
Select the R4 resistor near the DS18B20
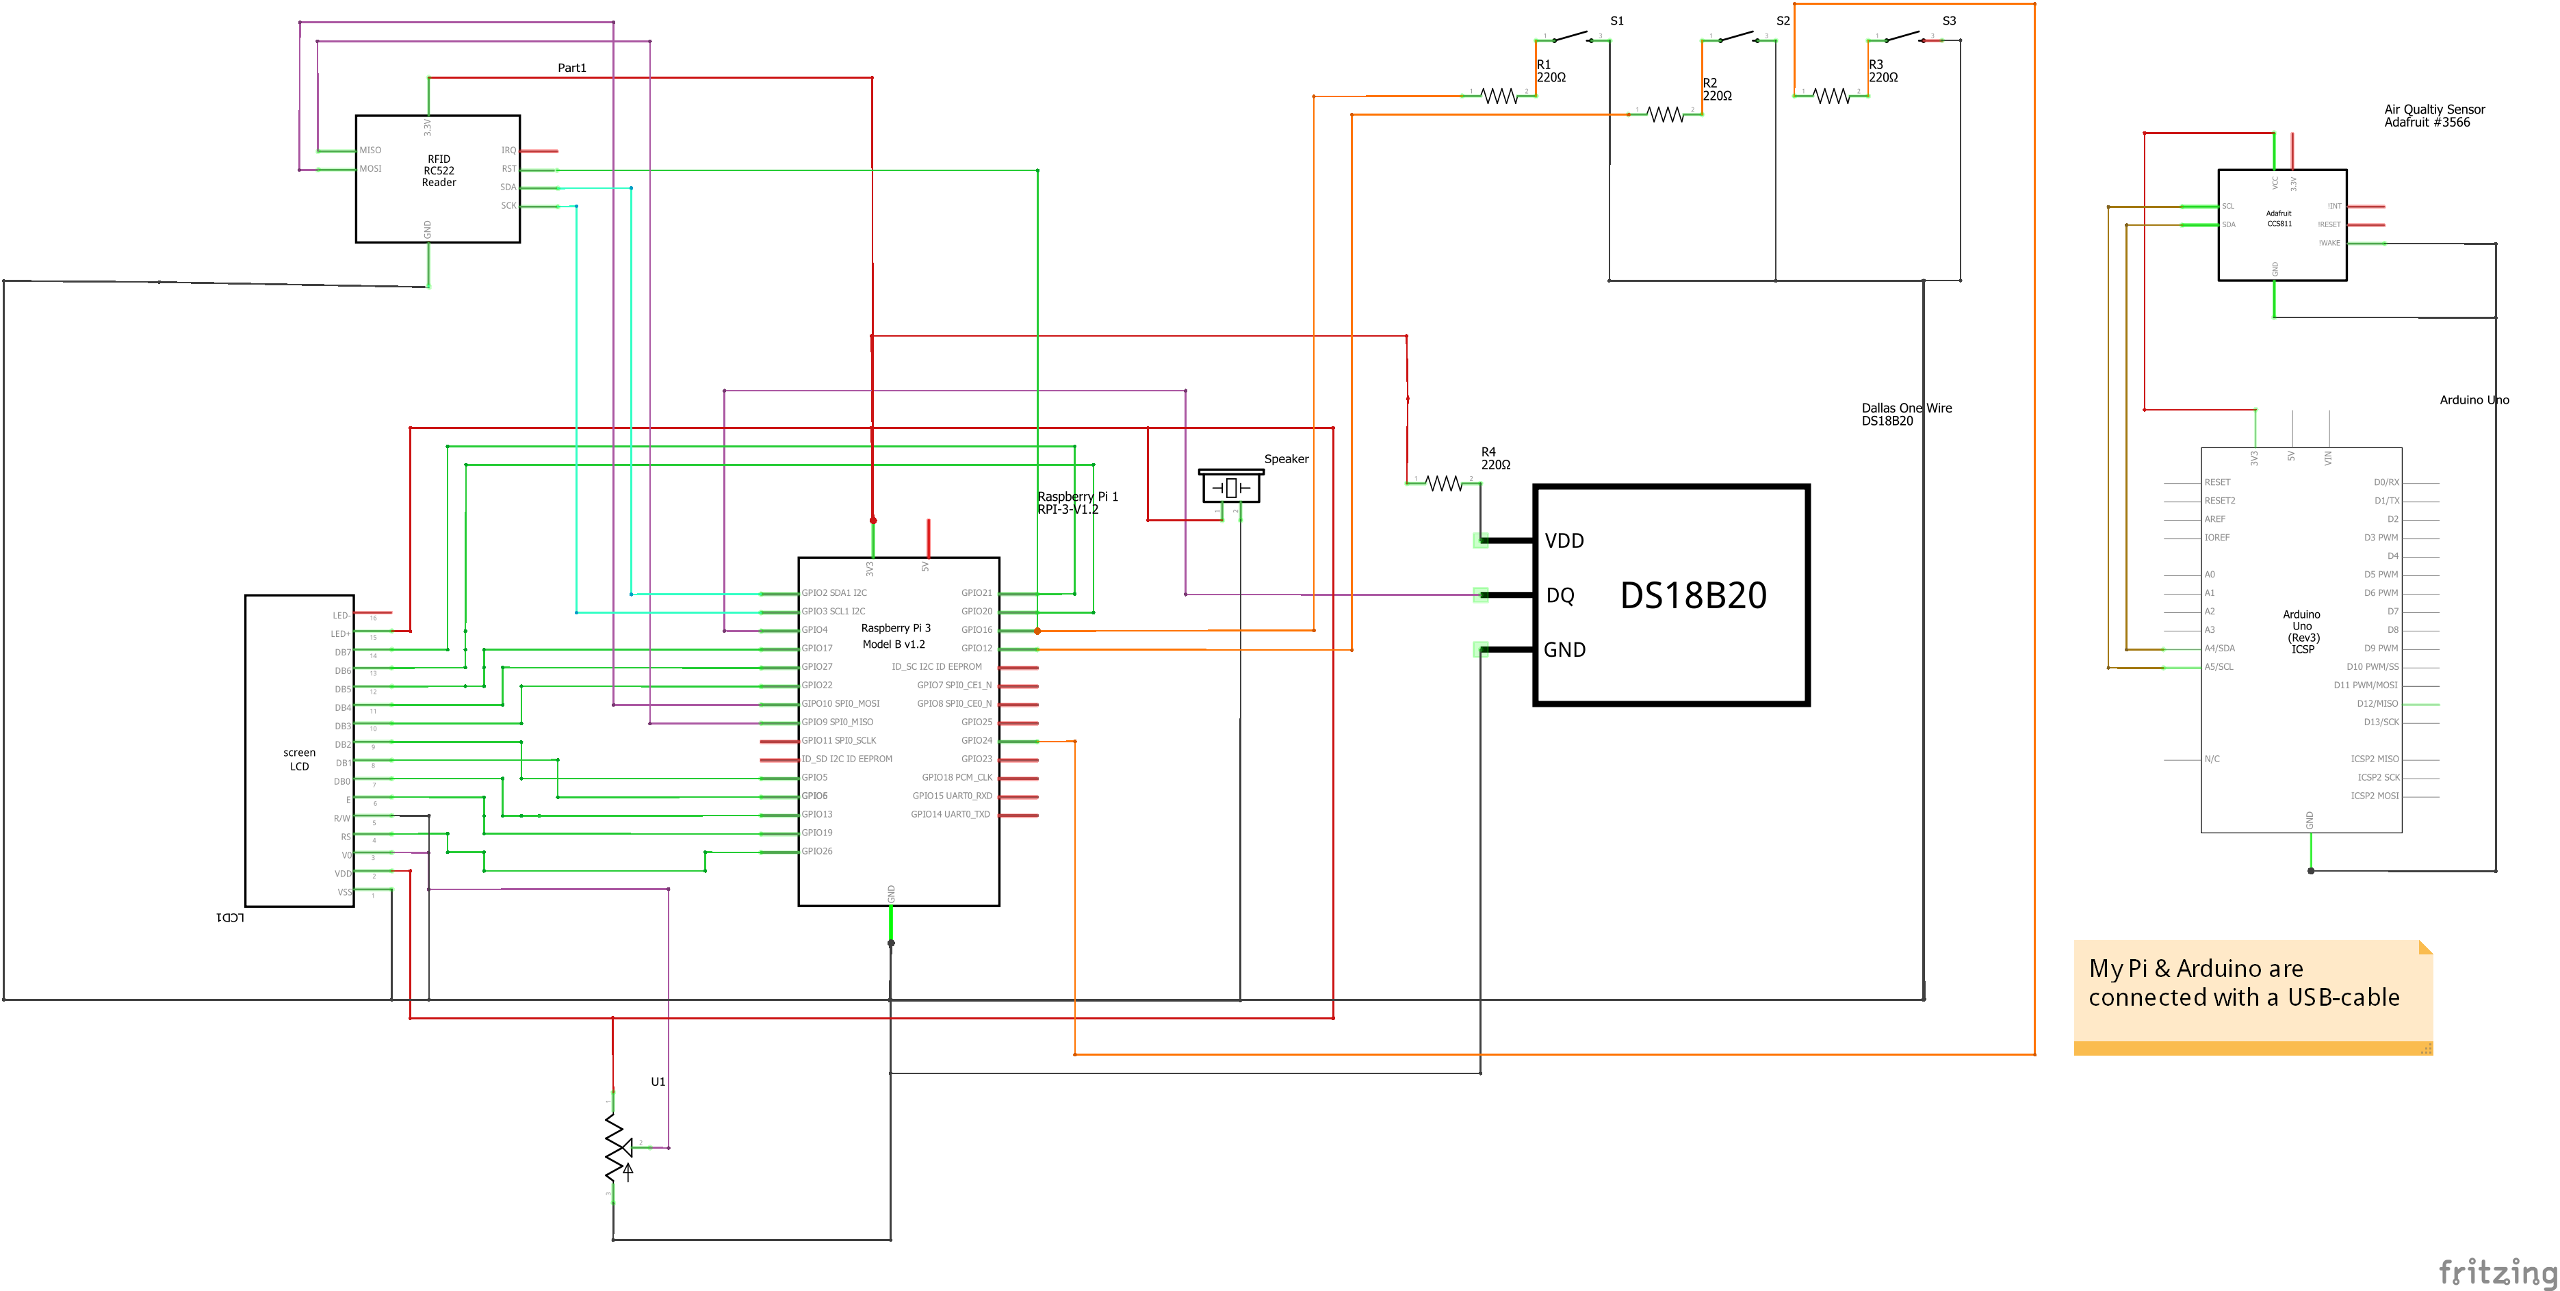[1444, 483]
